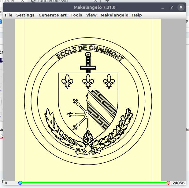The width and height of the screenshot is (189, 188).
Task: Open the File menu
Action: (x=9, y=15)
